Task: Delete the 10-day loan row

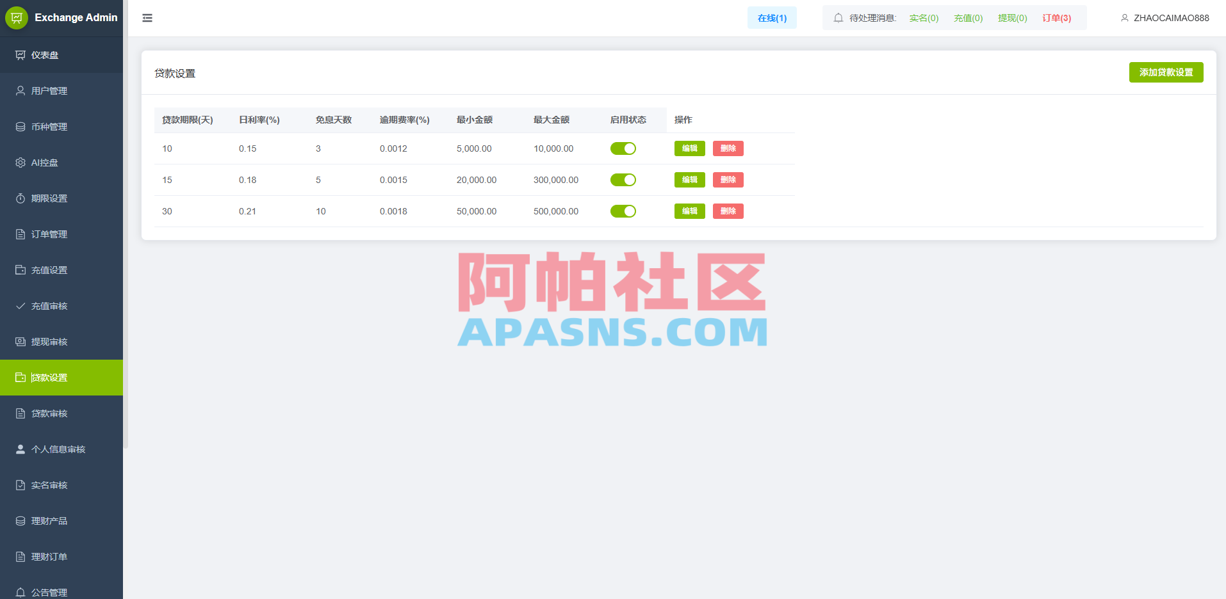Action: pos(728,148)
